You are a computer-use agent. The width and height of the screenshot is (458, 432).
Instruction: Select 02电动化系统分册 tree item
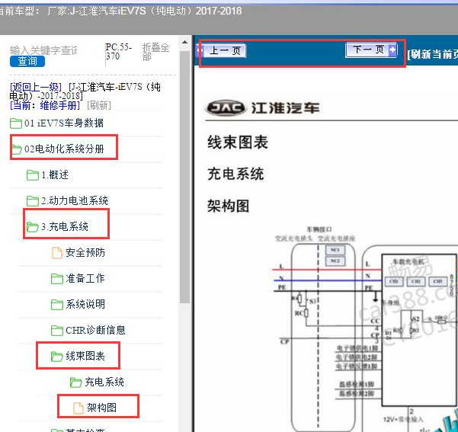pos(64,149)
